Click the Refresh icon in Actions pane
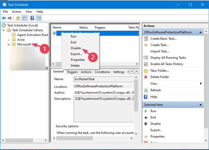Screen dimensions: 209x150 click(146, 90)
